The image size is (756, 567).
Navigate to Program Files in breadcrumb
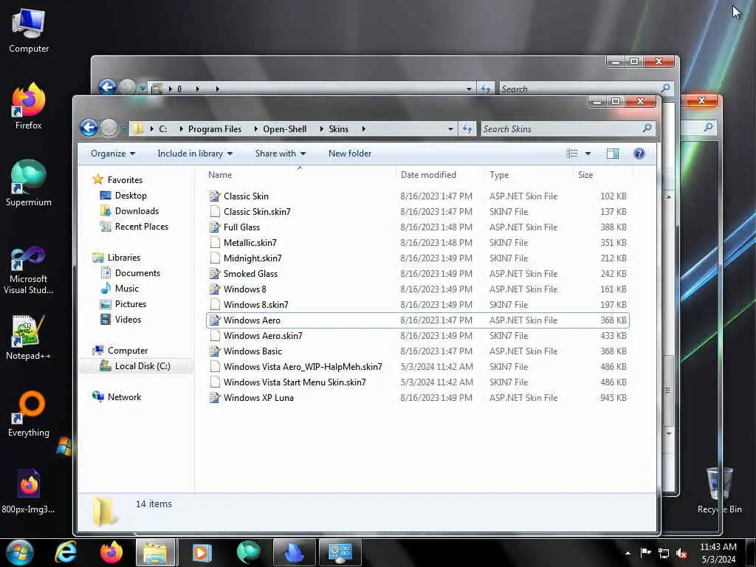(215, 128)
